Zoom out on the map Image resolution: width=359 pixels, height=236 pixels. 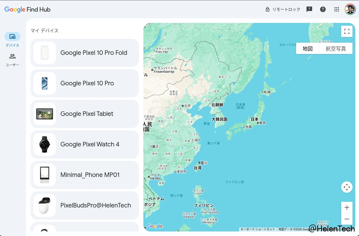tap(347, 219)
